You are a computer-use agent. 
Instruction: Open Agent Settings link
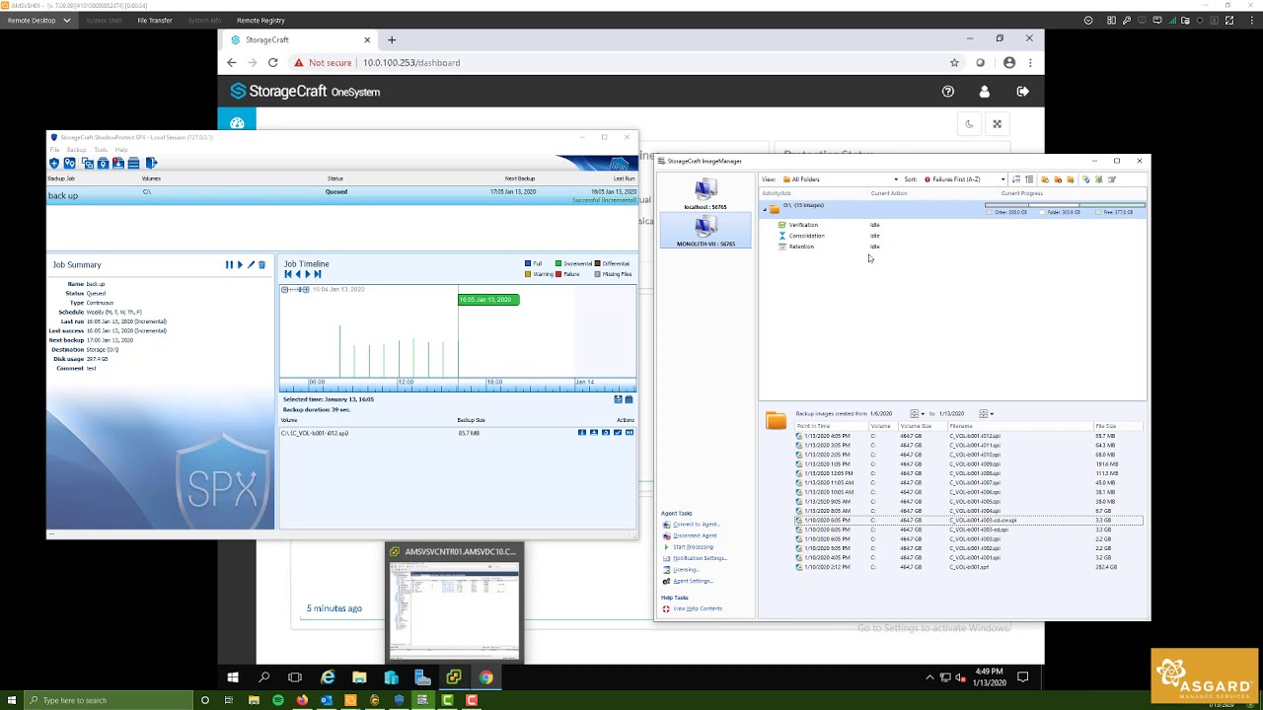tap(693, 581)
